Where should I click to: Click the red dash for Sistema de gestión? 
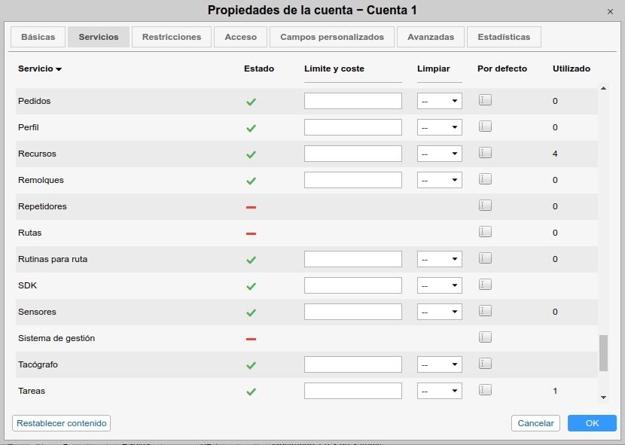(251, 339)
